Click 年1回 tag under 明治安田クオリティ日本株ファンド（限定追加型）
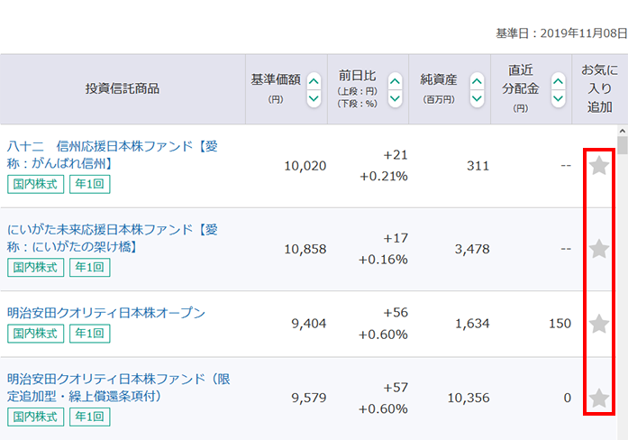The width and height of the screenshot is (628, 440). point(90,417)
